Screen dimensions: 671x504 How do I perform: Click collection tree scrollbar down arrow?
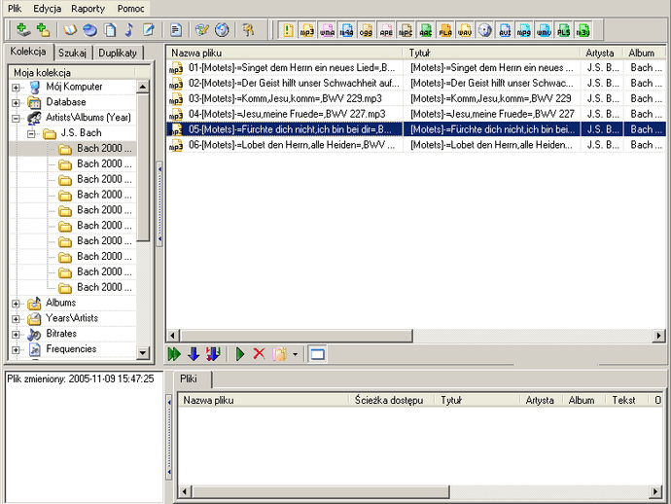point(143,353)
